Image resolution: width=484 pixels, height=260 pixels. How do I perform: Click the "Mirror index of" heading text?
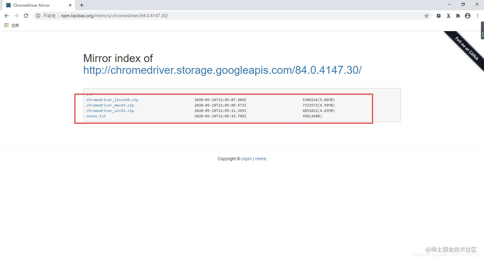pyautogui.click(x=118, y=58)
